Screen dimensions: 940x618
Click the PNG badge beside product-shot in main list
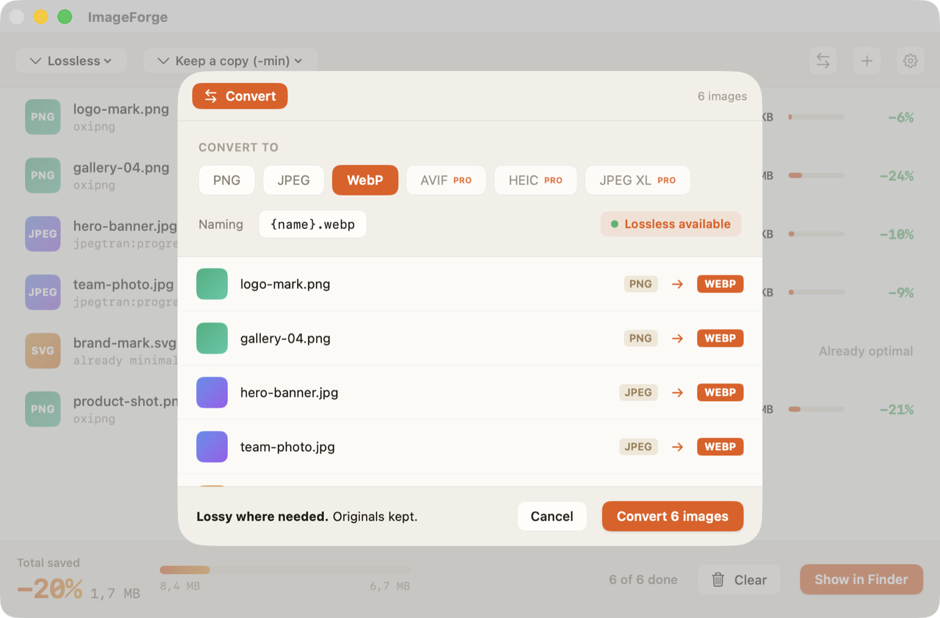[43, 409]
